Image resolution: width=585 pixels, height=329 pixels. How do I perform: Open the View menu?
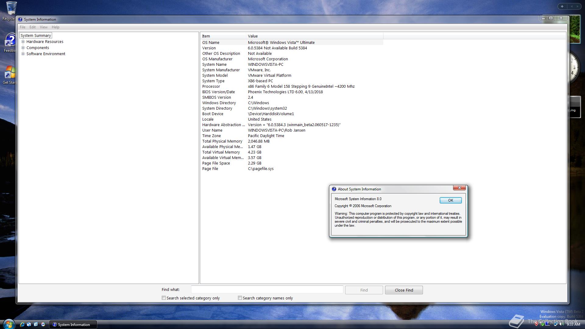[44, 27]
